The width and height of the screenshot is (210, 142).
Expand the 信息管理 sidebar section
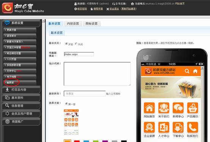(21, 106)
